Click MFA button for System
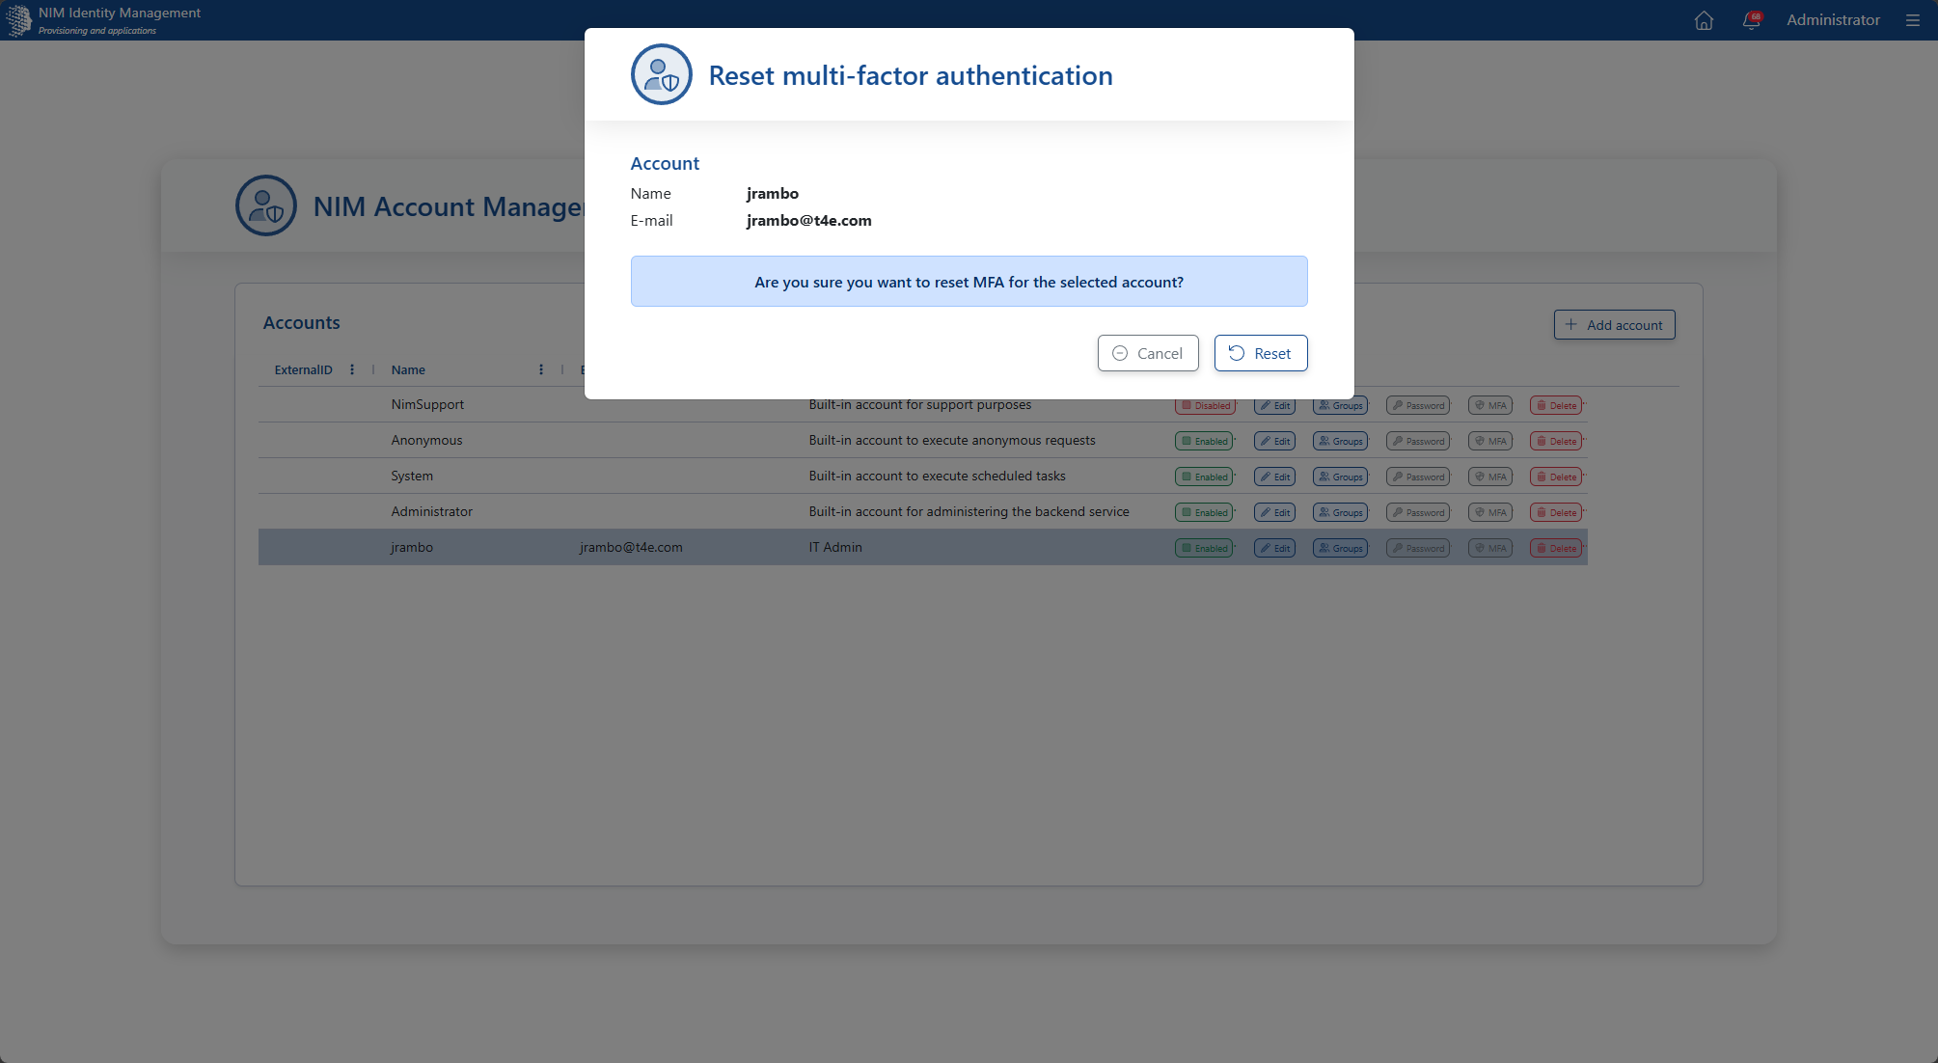This screenshot has width=1938, height=1063. point(1490,477)
